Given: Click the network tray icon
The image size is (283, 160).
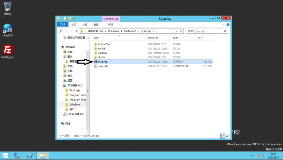Looking at the screenshot, I should (262, 156).
